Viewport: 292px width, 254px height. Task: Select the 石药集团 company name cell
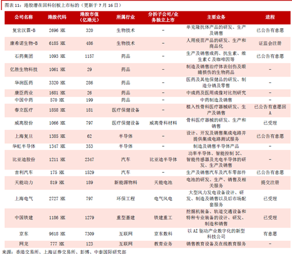24,56
